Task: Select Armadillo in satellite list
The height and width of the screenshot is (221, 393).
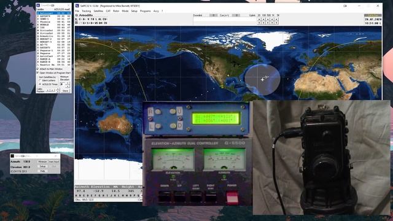Action: [53, 36]
